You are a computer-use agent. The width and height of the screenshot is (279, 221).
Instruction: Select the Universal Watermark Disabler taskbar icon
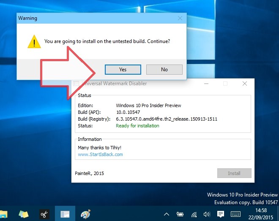65,214
